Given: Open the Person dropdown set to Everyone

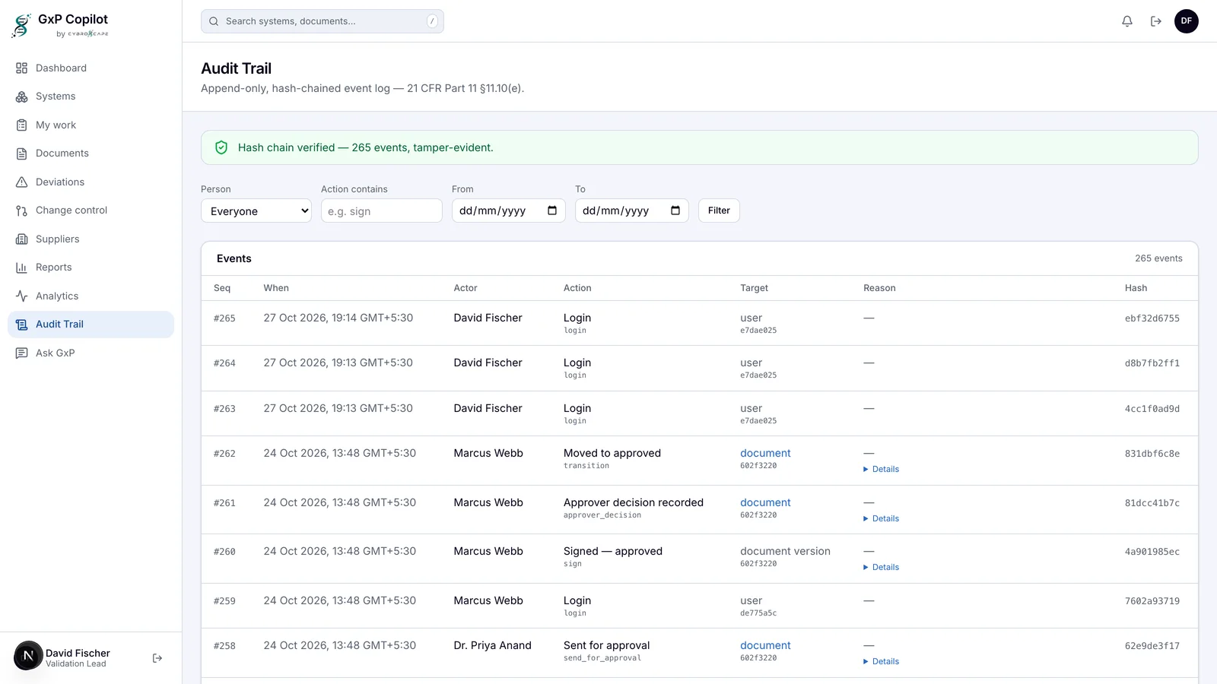Looking at the screenshot, I should pos(256,211).
